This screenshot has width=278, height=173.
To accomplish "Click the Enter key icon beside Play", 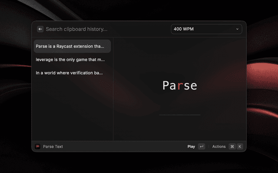I will 202,147.
